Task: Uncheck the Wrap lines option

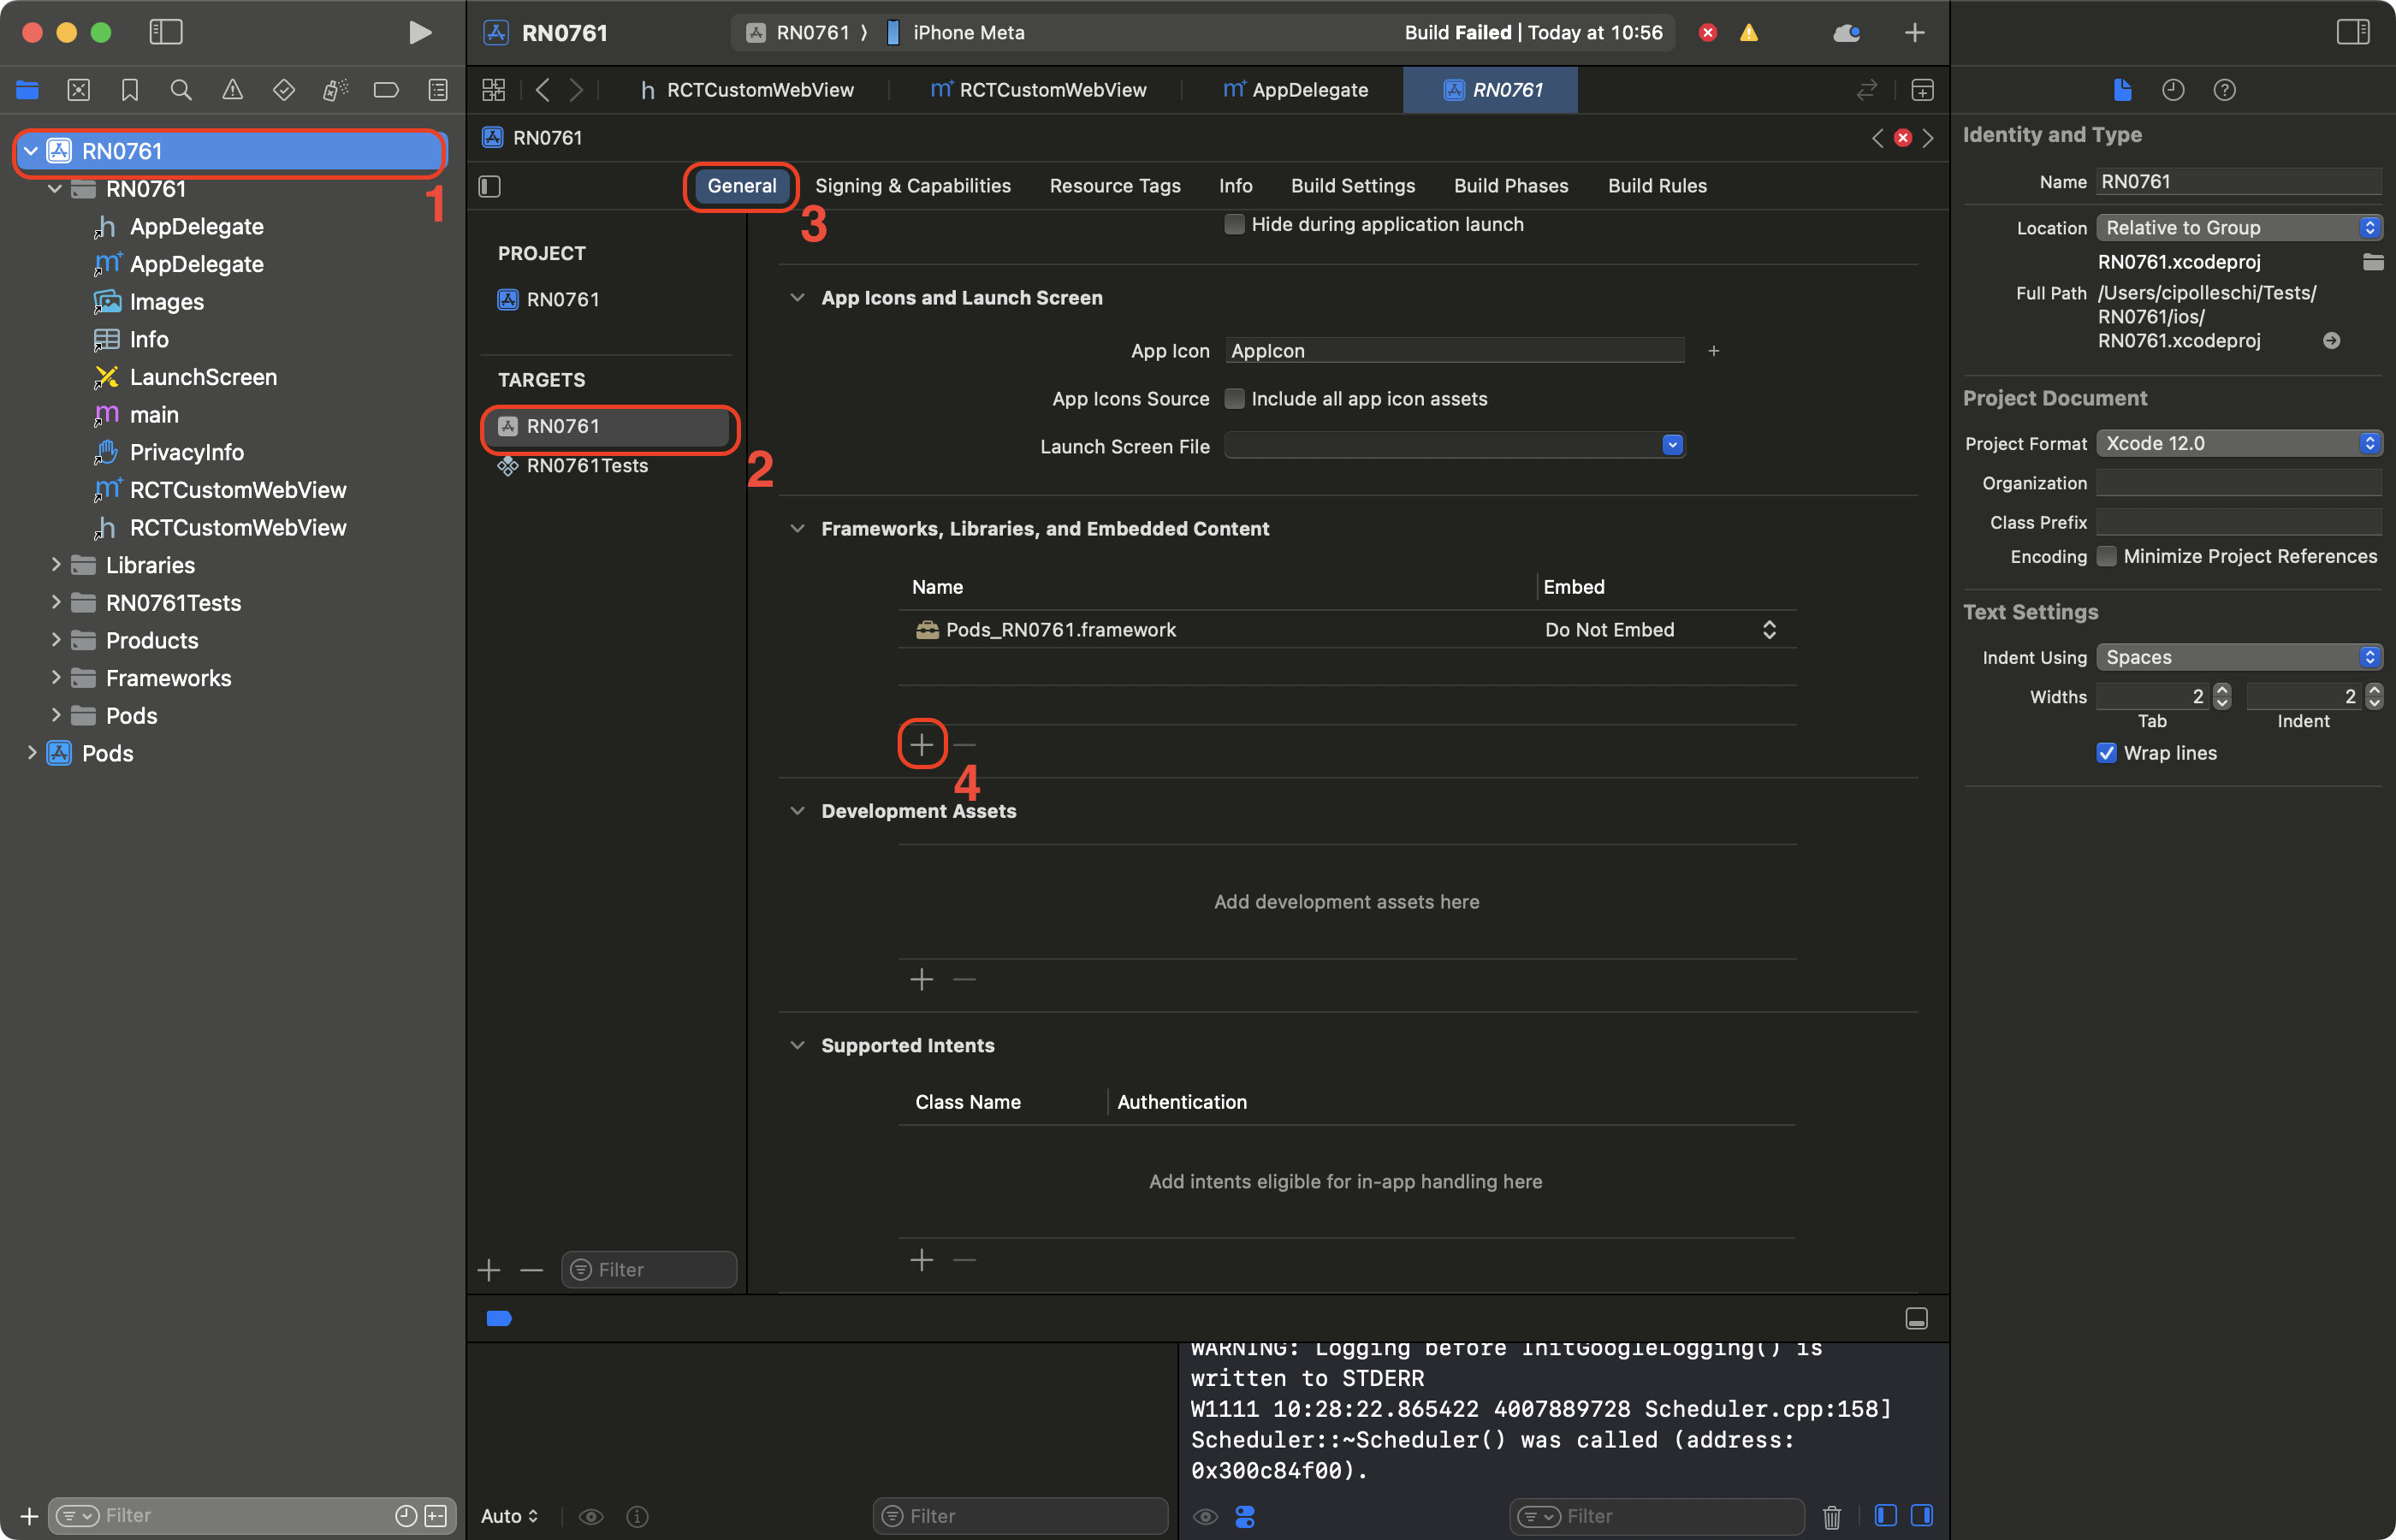Action: point(2107,752)
